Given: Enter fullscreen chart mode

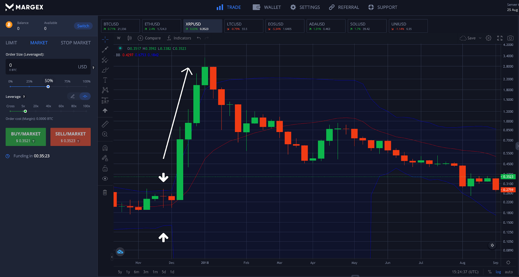Looking at the screenshot, I should [500, 38].
